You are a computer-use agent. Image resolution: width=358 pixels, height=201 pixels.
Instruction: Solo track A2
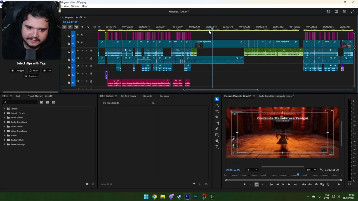coord(87,58)
